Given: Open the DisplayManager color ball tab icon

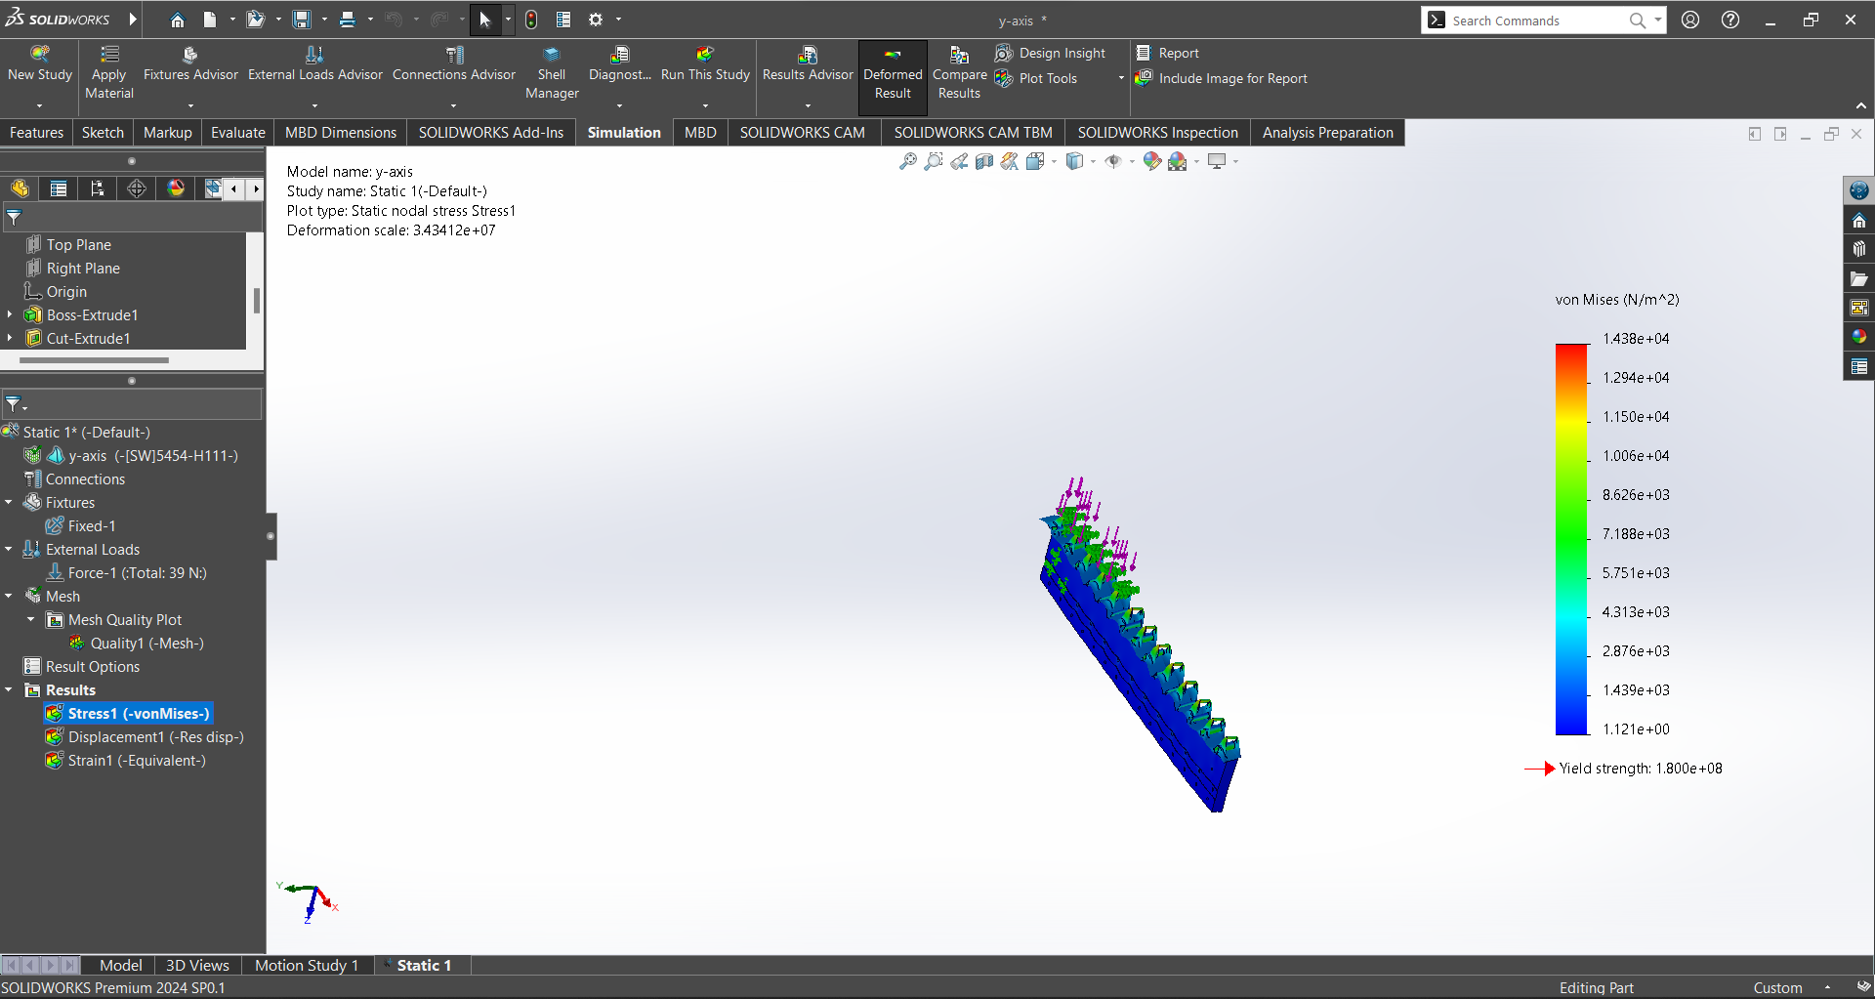Looking at the screenshot, I should [x=176, y=188].
